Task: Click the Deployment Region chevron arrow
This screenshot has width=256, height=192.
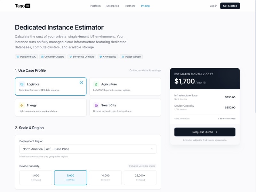Action: 152,149
